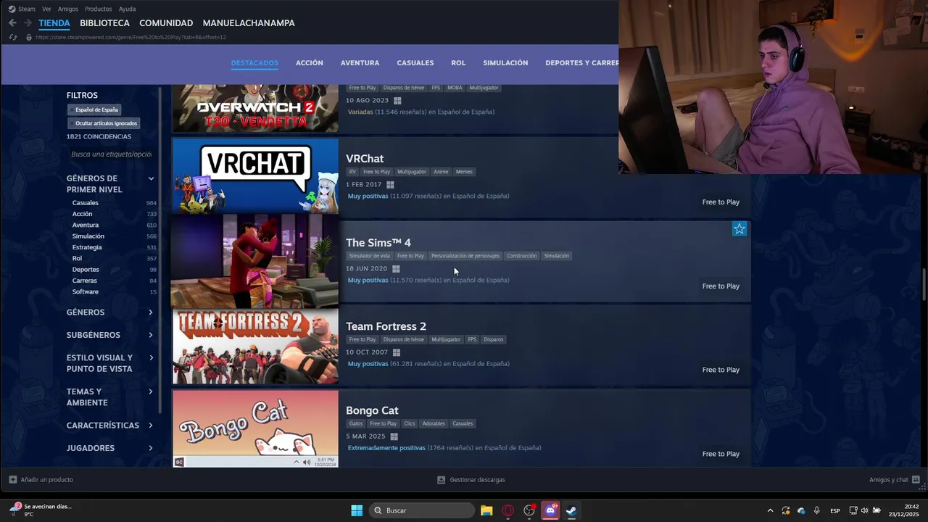Open Opera GX from the taskbar

tap(507, 510)
